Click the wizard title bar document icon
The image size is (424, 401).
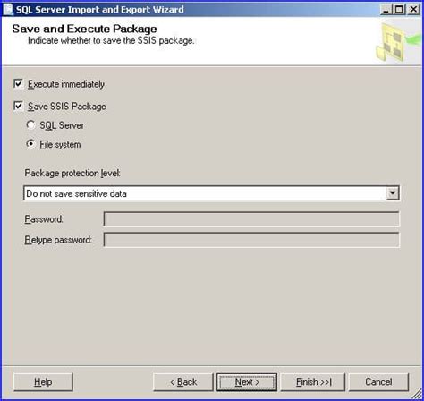pyautogui.click(x=8, y=9)
